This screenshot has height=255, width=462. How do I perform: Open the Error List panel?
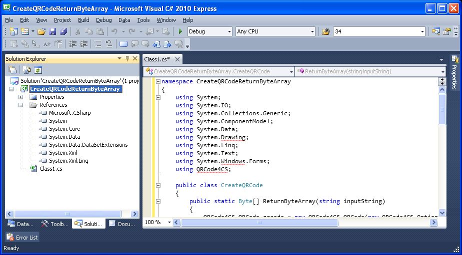pyautogui.click(x=22, y=238)
